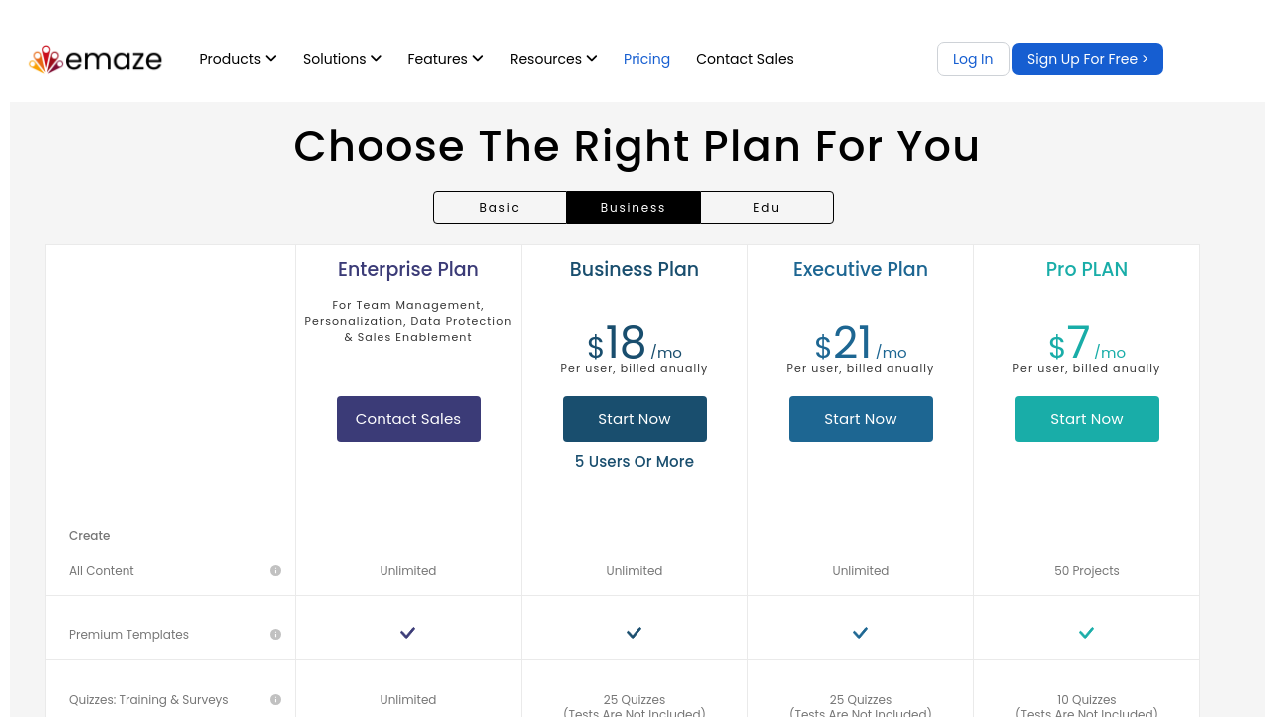Image resolution: width=1275 pixels, height=717 pixels.
Task: Switch pricing toggle to Edu
Action: tap(766, 208)
